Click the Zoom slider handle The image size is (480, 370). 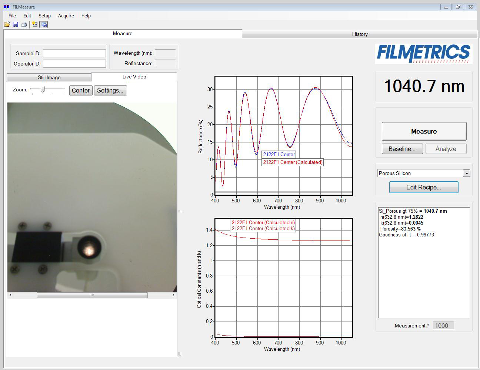pyautogui.click(x=43, y=89)
